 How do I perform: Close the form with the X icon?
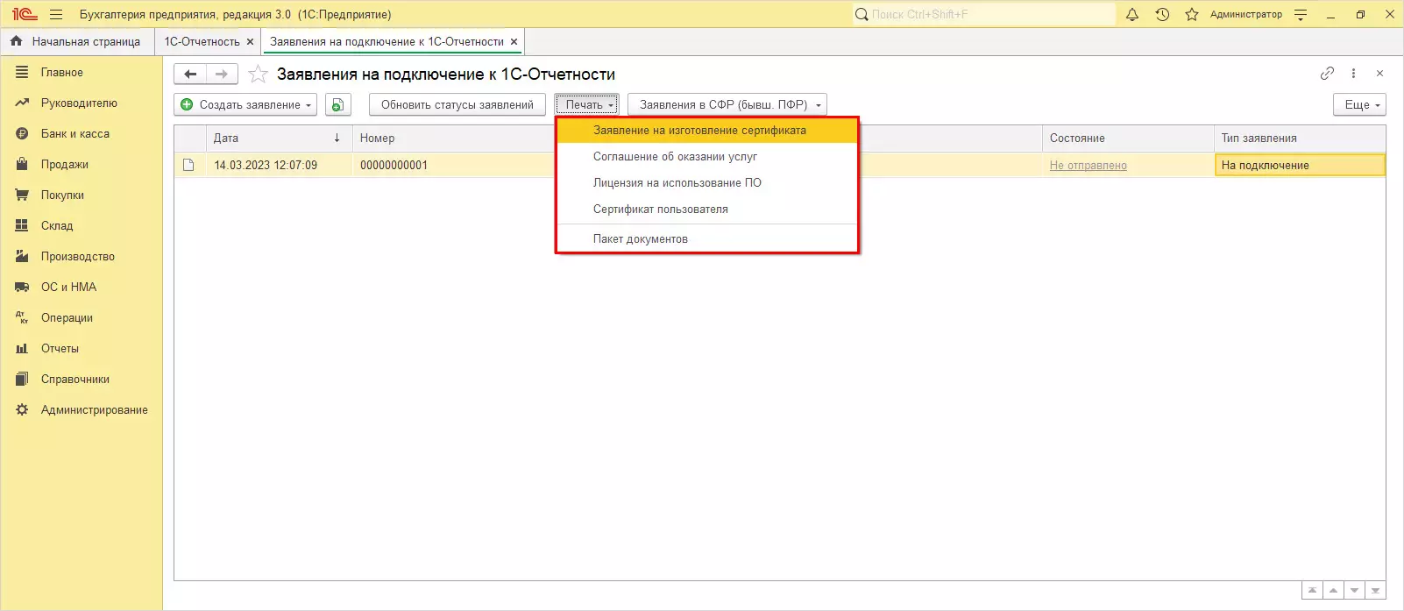tap(1379, 74)
